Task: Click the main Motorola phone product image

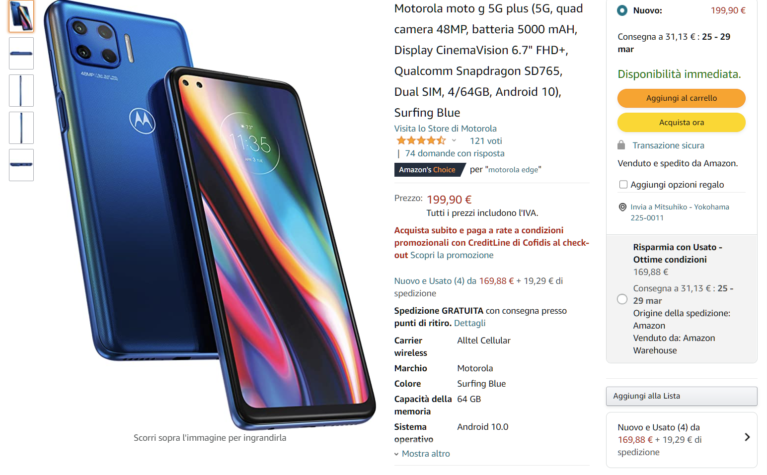Action: coord(210,215)
